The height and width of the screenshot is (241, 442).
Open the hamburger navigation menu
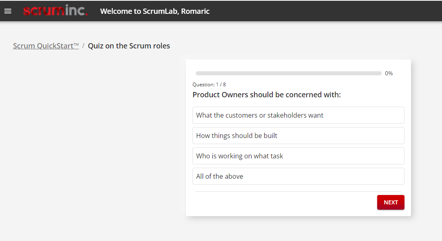tap(8, 11)
